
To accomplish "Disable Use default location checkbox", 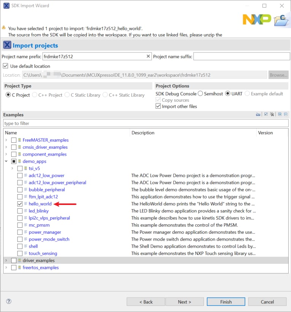I will click(5, 66).
